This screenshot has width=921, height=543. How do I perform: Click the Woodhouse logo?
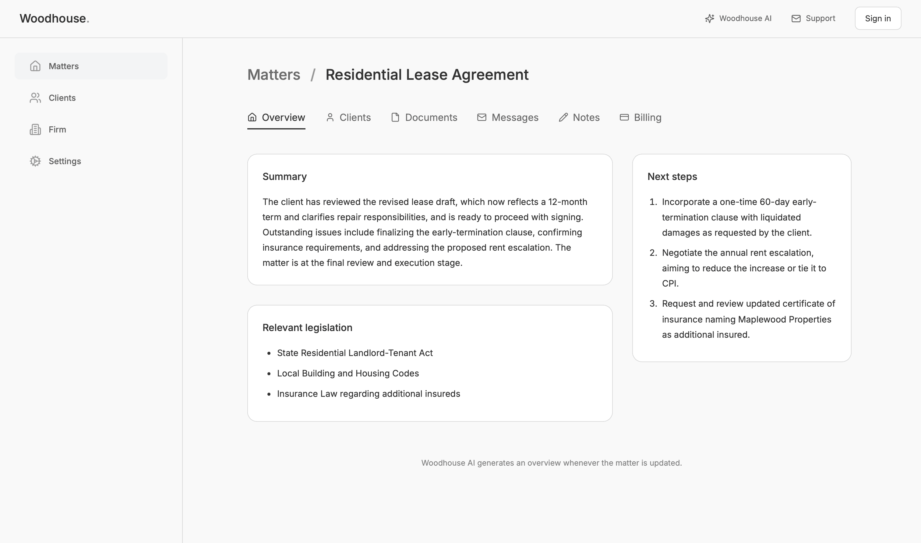(x=54, y=18)
